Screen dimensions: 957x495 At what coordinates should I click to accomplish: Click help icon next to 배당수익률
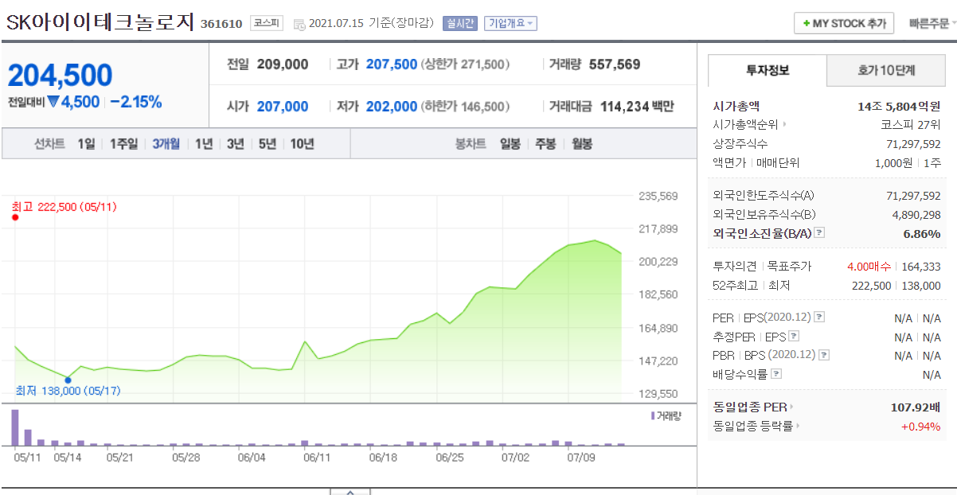(776, 374)
